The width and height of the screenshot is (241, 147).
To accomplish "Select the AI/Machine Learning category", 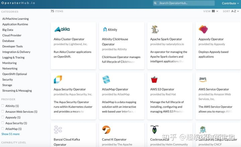I will (x=15, y=19).
